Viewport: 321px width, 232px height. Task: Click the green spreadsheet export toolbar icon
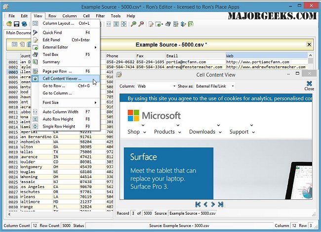[191, 24]
